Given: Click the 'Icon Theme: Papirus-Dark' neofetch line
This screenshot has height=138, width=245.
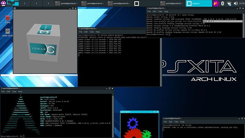Looking at the screenshot, I should point(52,117).
